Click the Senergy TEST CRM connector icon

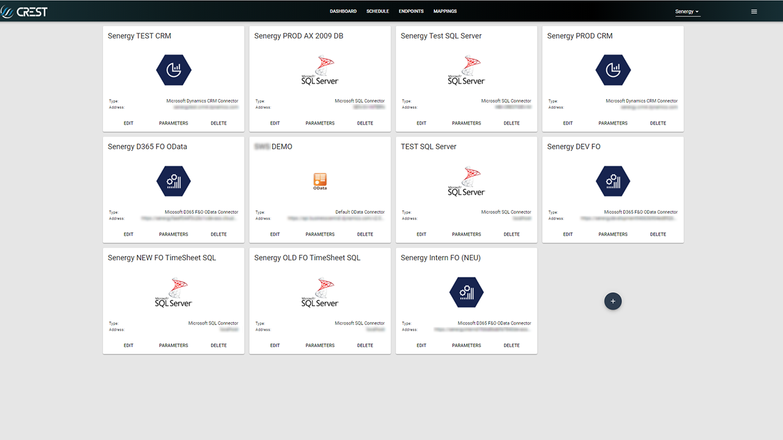[174, 70]
